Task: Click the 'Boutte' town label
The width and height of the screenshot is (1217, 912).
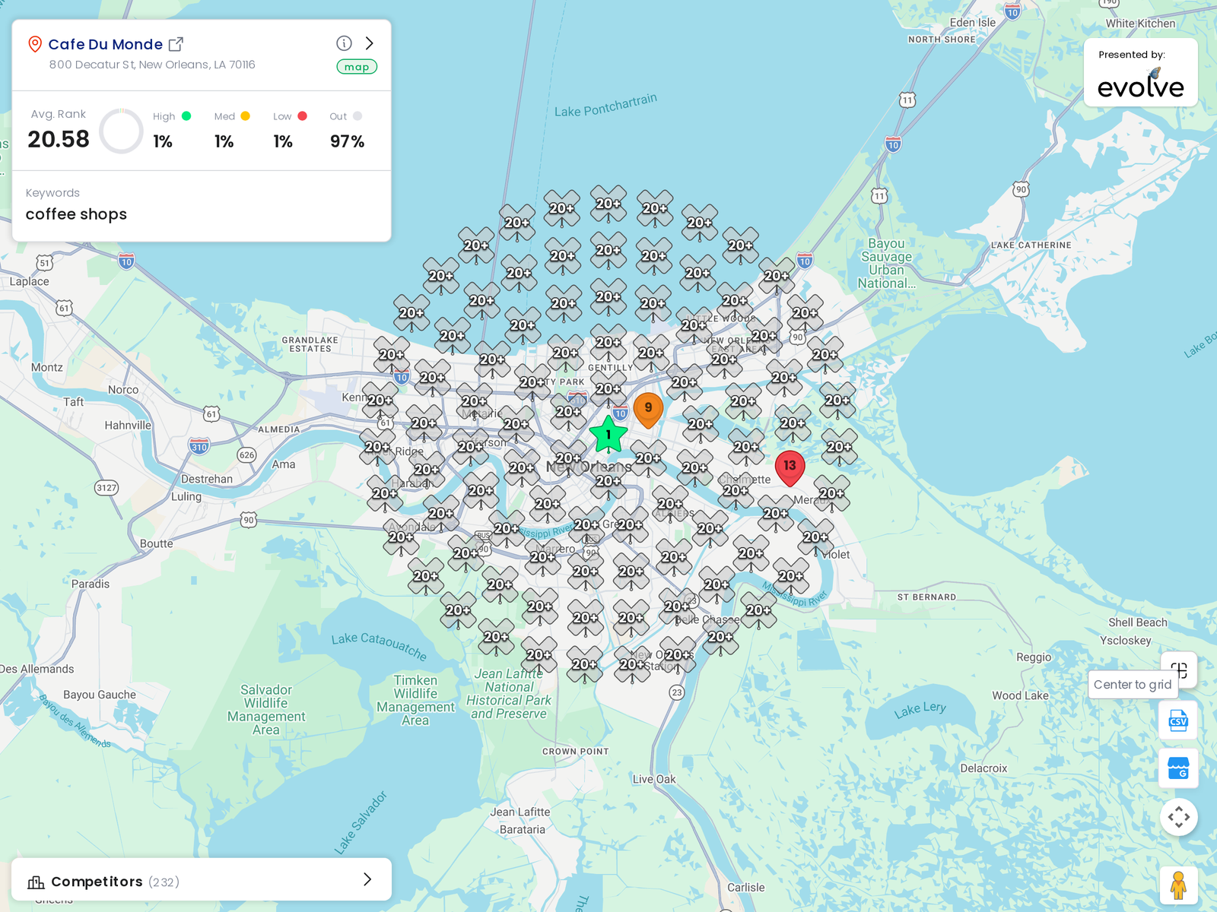Action: point(156,543)
